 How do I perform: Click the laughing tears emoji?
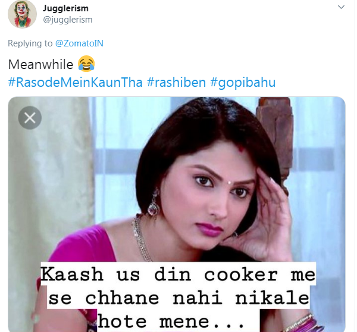[86, 64]
